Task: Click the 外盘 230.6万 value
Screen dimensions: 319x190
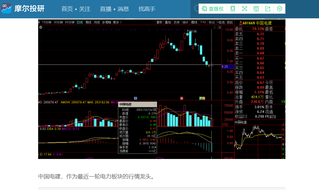Action: 258,102
